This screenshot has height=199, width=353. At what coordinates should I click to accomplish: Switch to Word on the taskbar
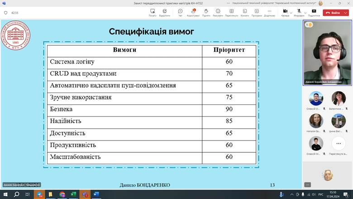(x=96, y=194)
